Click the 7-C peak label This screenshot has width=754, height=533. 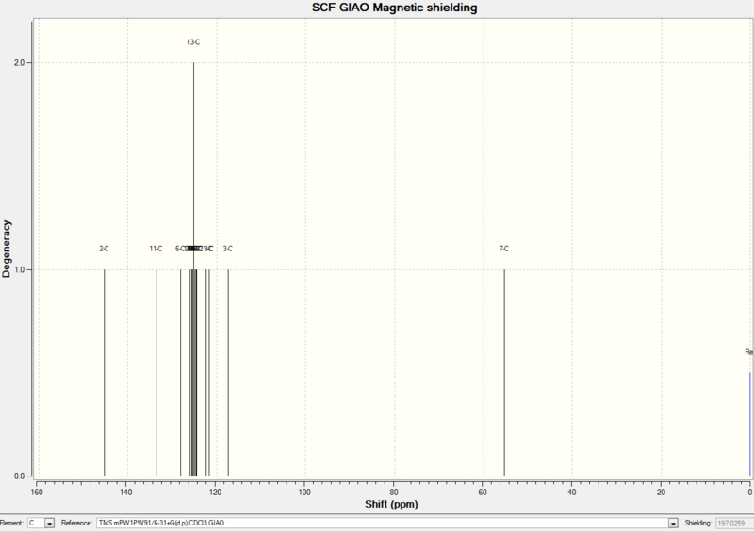504,249
